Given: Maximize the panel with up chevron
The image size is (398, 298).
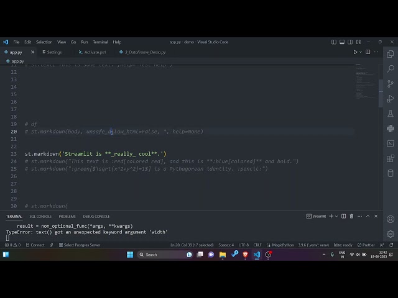Looking at the screenshot, I should click(x=368, y=216).
